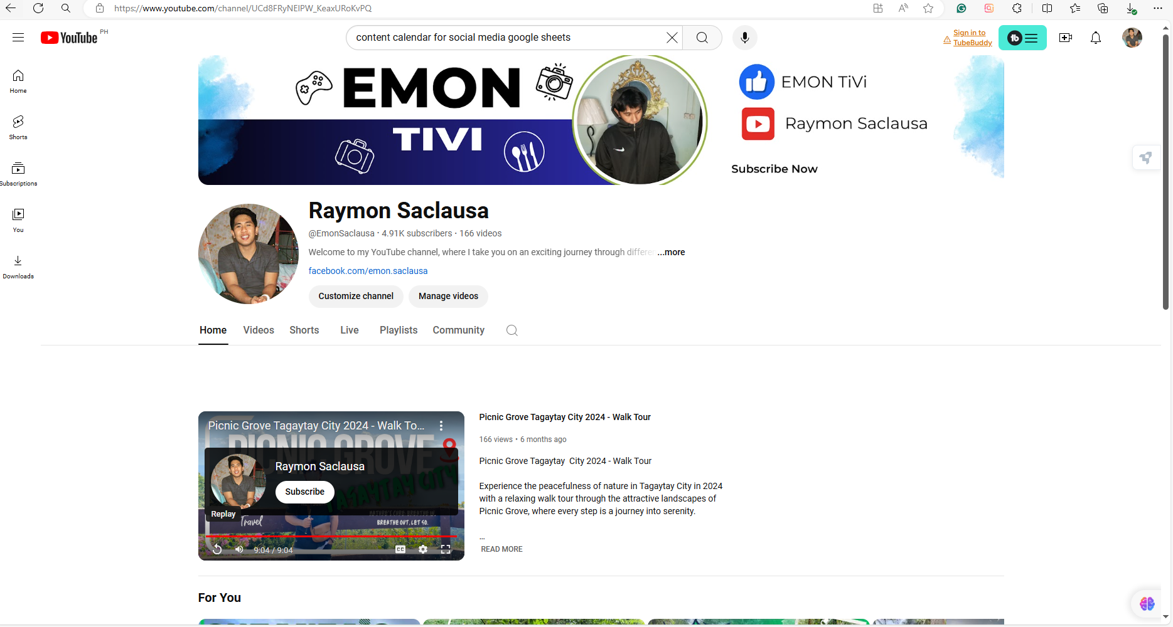View site information lock icon

100,8
